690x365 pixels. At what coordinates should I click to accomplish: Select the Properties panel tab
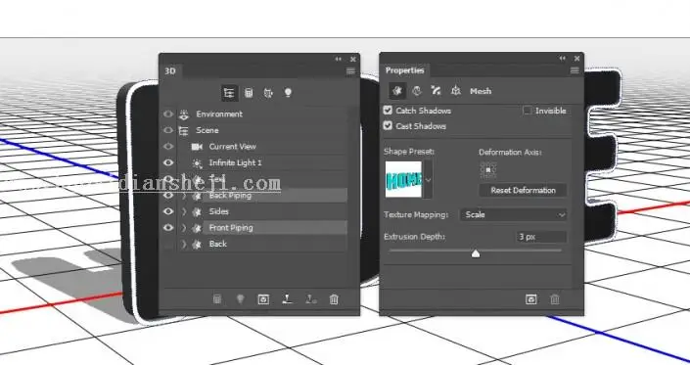(x=405, y=70)
